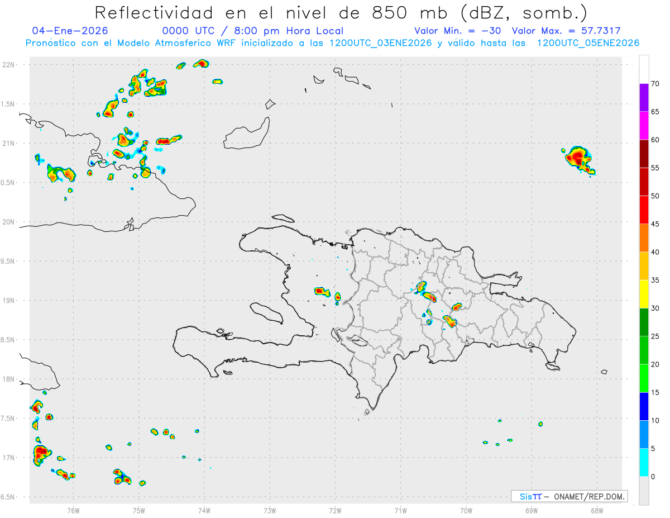This screenshot has height=518, width=670.
Task: Click the '75W' longitude axis label
Action: (x=139, y=511)
